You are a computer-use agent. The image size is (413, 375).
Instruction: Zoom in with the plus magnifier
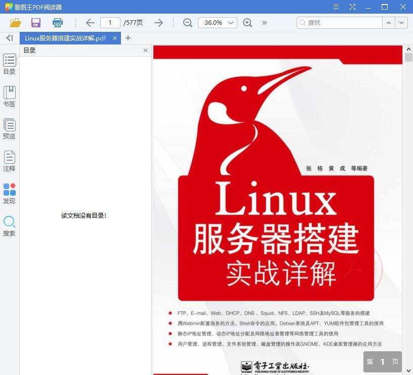coord(247,23)
